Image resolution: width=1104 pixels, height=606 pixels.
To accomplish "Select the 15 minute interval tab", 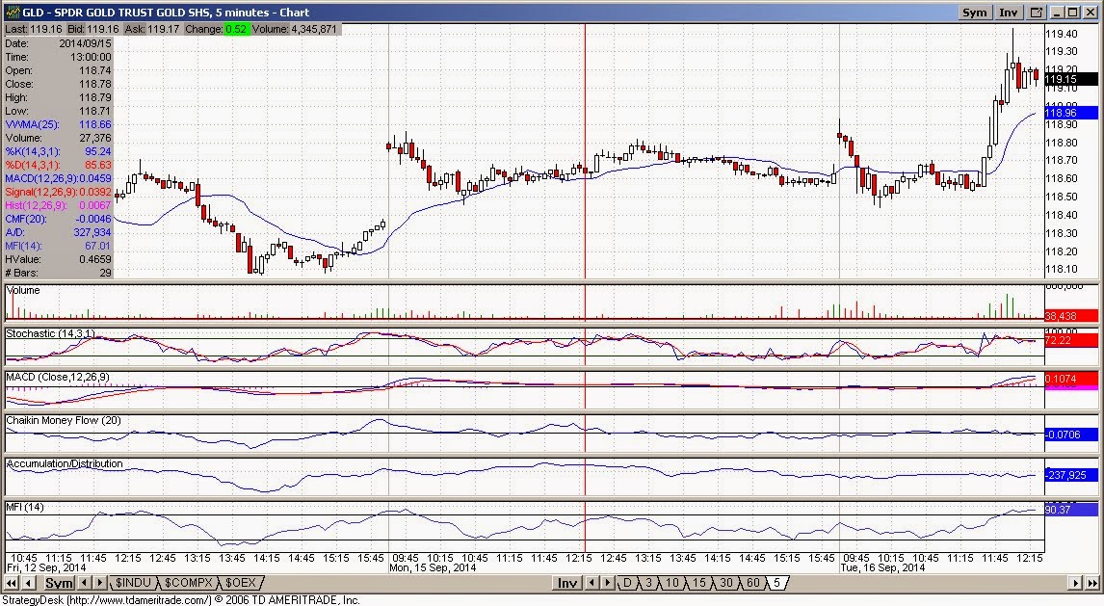I will pos(697,583).
